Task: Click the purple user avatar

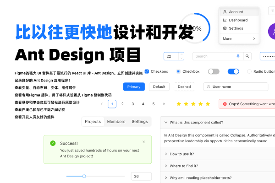Action: (x=272, y=32)
